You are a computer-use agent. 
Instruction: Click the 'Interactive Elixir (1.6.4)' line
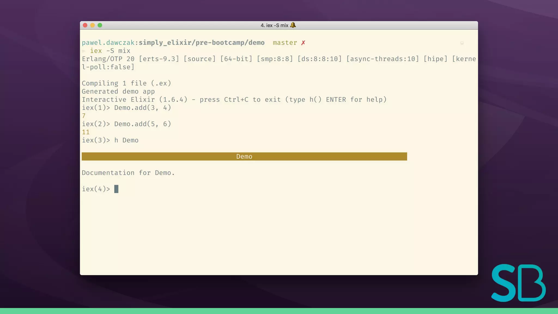point(135,99)
